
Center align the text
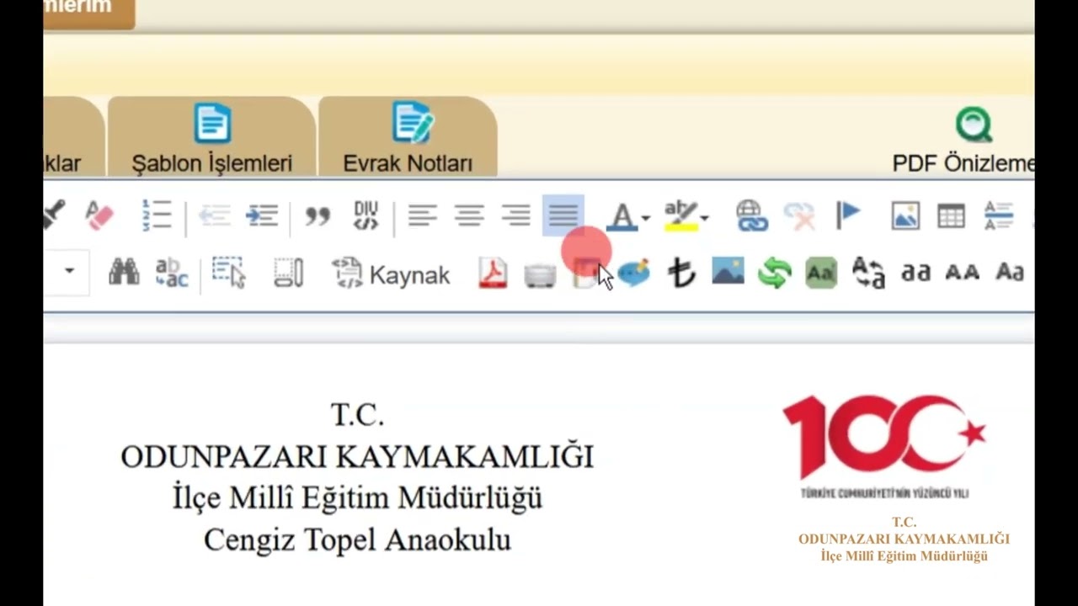pyautogui.click(x=469, y=216)
